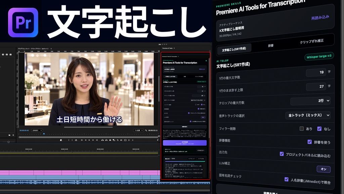Screen dimensions: 344x194
Task: Step forward one frame in Program monitor
Action: click(93, 140)
